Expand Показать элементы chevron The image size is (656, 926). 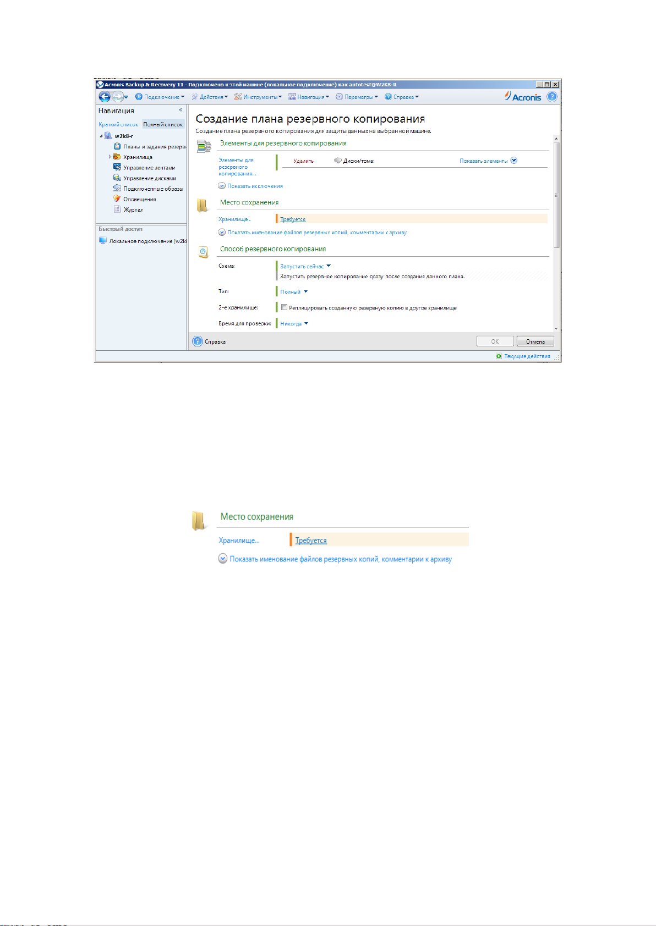[514, 161]
